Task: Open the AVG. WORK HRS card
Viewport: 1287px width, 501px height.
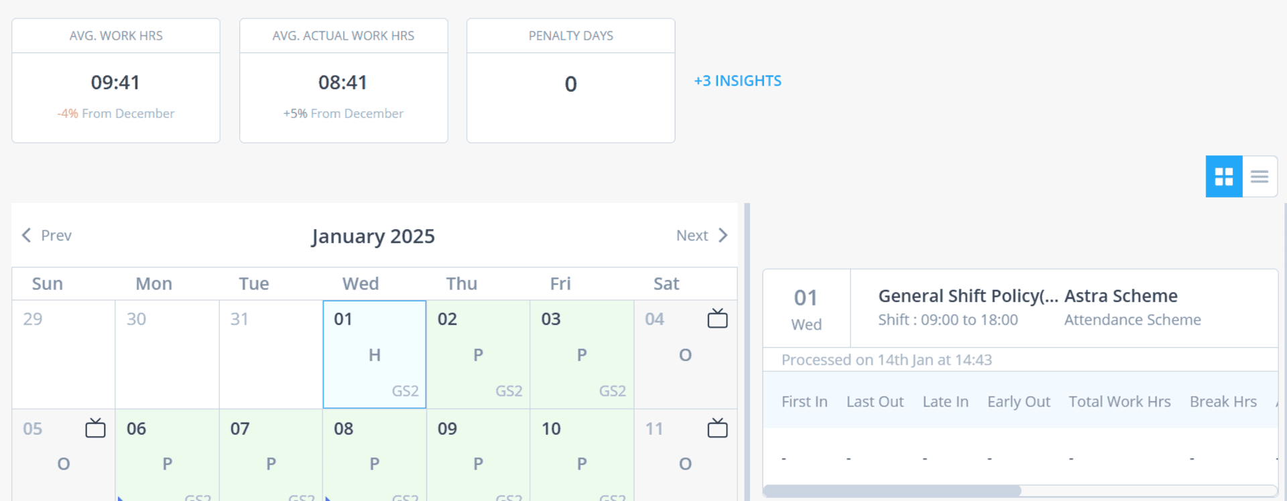Action: [116, 80]
